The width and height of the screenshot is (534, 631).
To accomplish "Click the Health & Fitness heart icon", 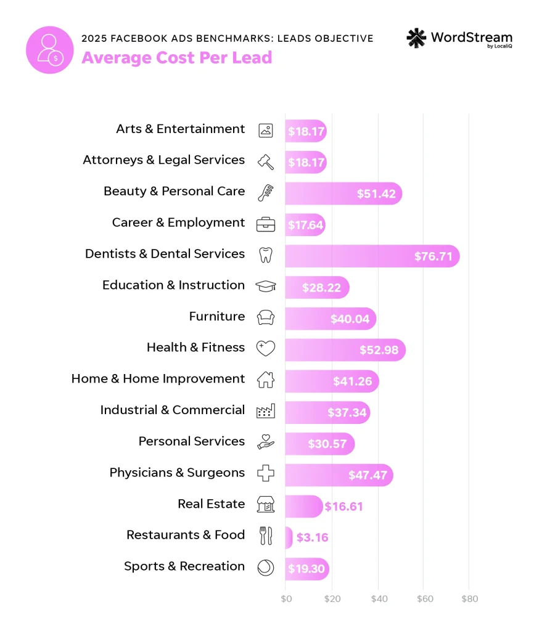I will tap(266, 349).
